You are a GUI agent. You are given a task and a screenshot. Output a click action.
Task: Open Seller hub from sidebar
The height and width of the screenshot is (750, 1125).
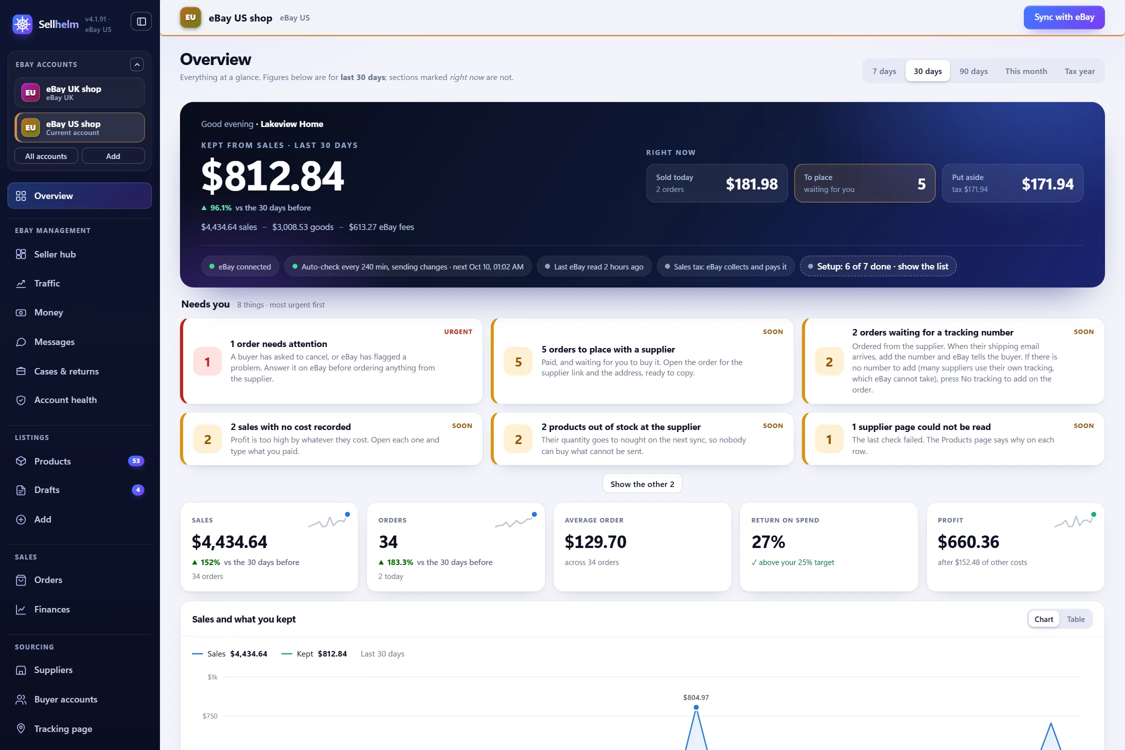click(x=79, y=254)
